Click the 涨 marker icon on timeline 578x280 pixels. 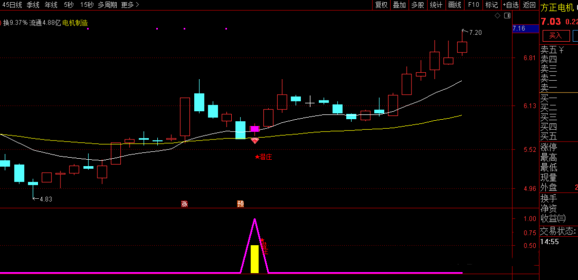pyautogui.click(x=184, y=204)
